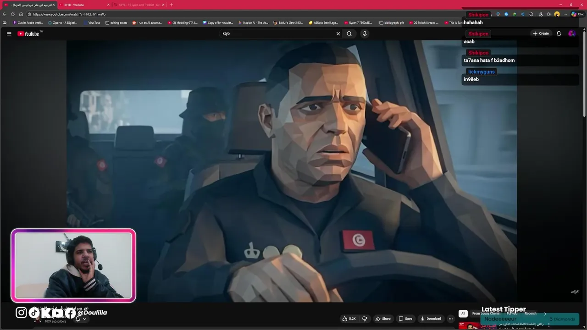Open the editing assets bookmarks folder
This screenshot has height=330, width=587.
[x=116, y=22]
